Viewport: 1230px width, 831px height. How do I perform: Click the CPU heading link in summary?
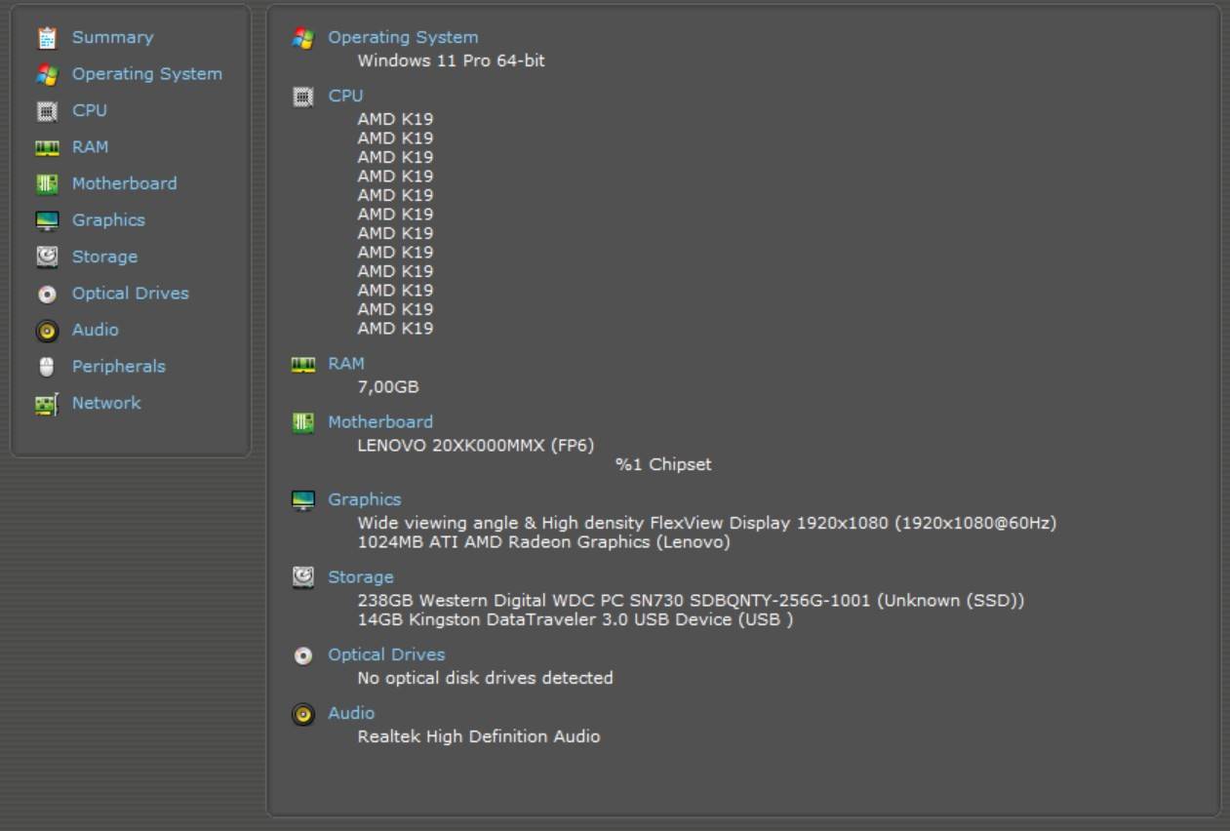tap(345, 96)
